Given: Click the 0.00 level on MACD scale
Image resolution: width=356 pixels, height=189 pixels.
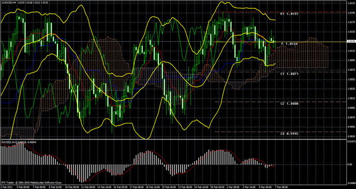Looking at the screenshot, I should click(x=350, y=164).
